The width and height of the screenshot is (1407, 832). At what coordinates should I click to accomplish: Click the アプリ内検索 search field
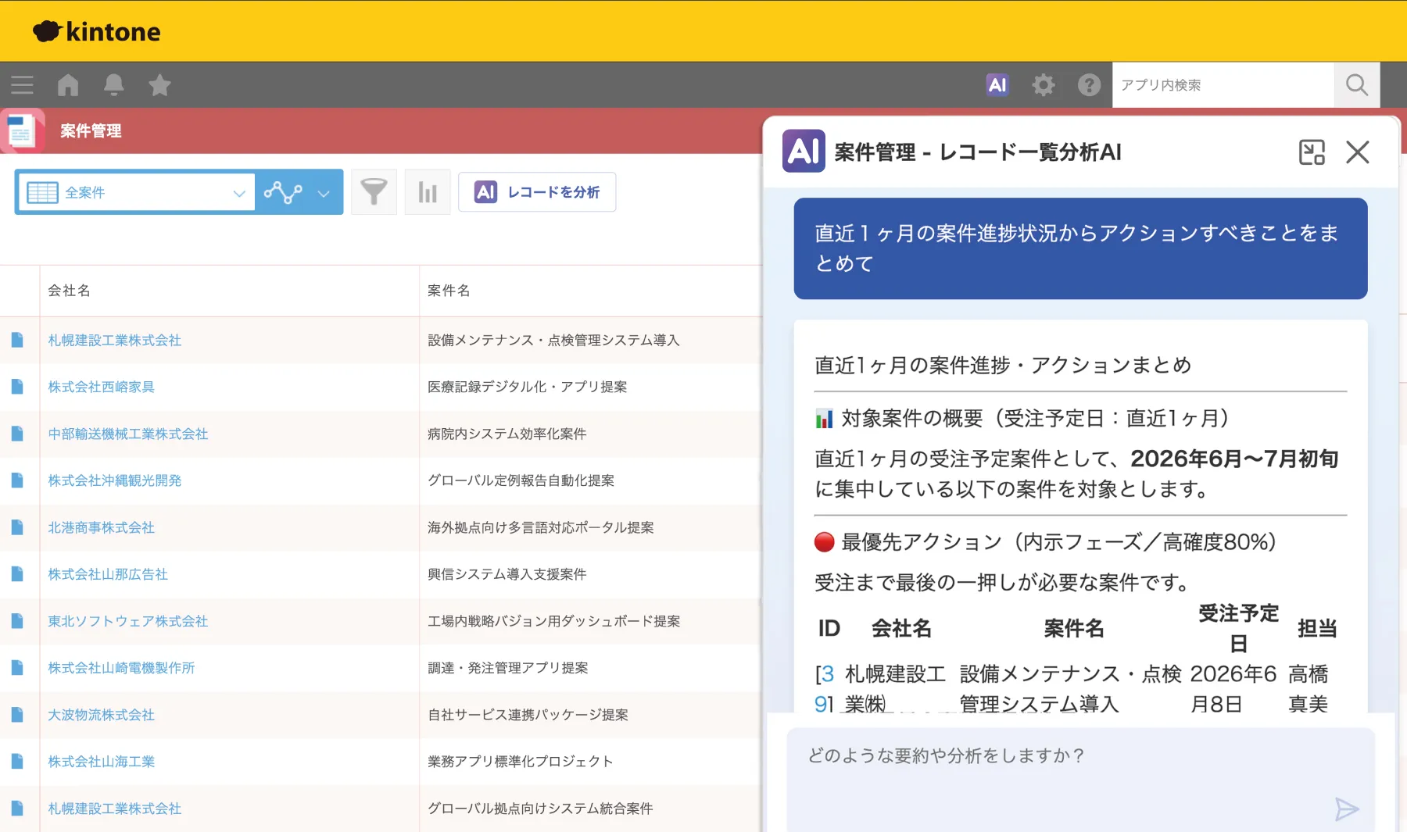(x=1223, y=84)
